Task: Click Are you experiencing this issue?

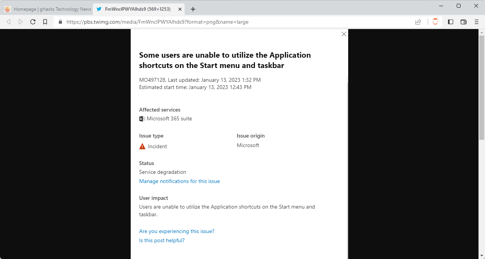Action: 177,231
